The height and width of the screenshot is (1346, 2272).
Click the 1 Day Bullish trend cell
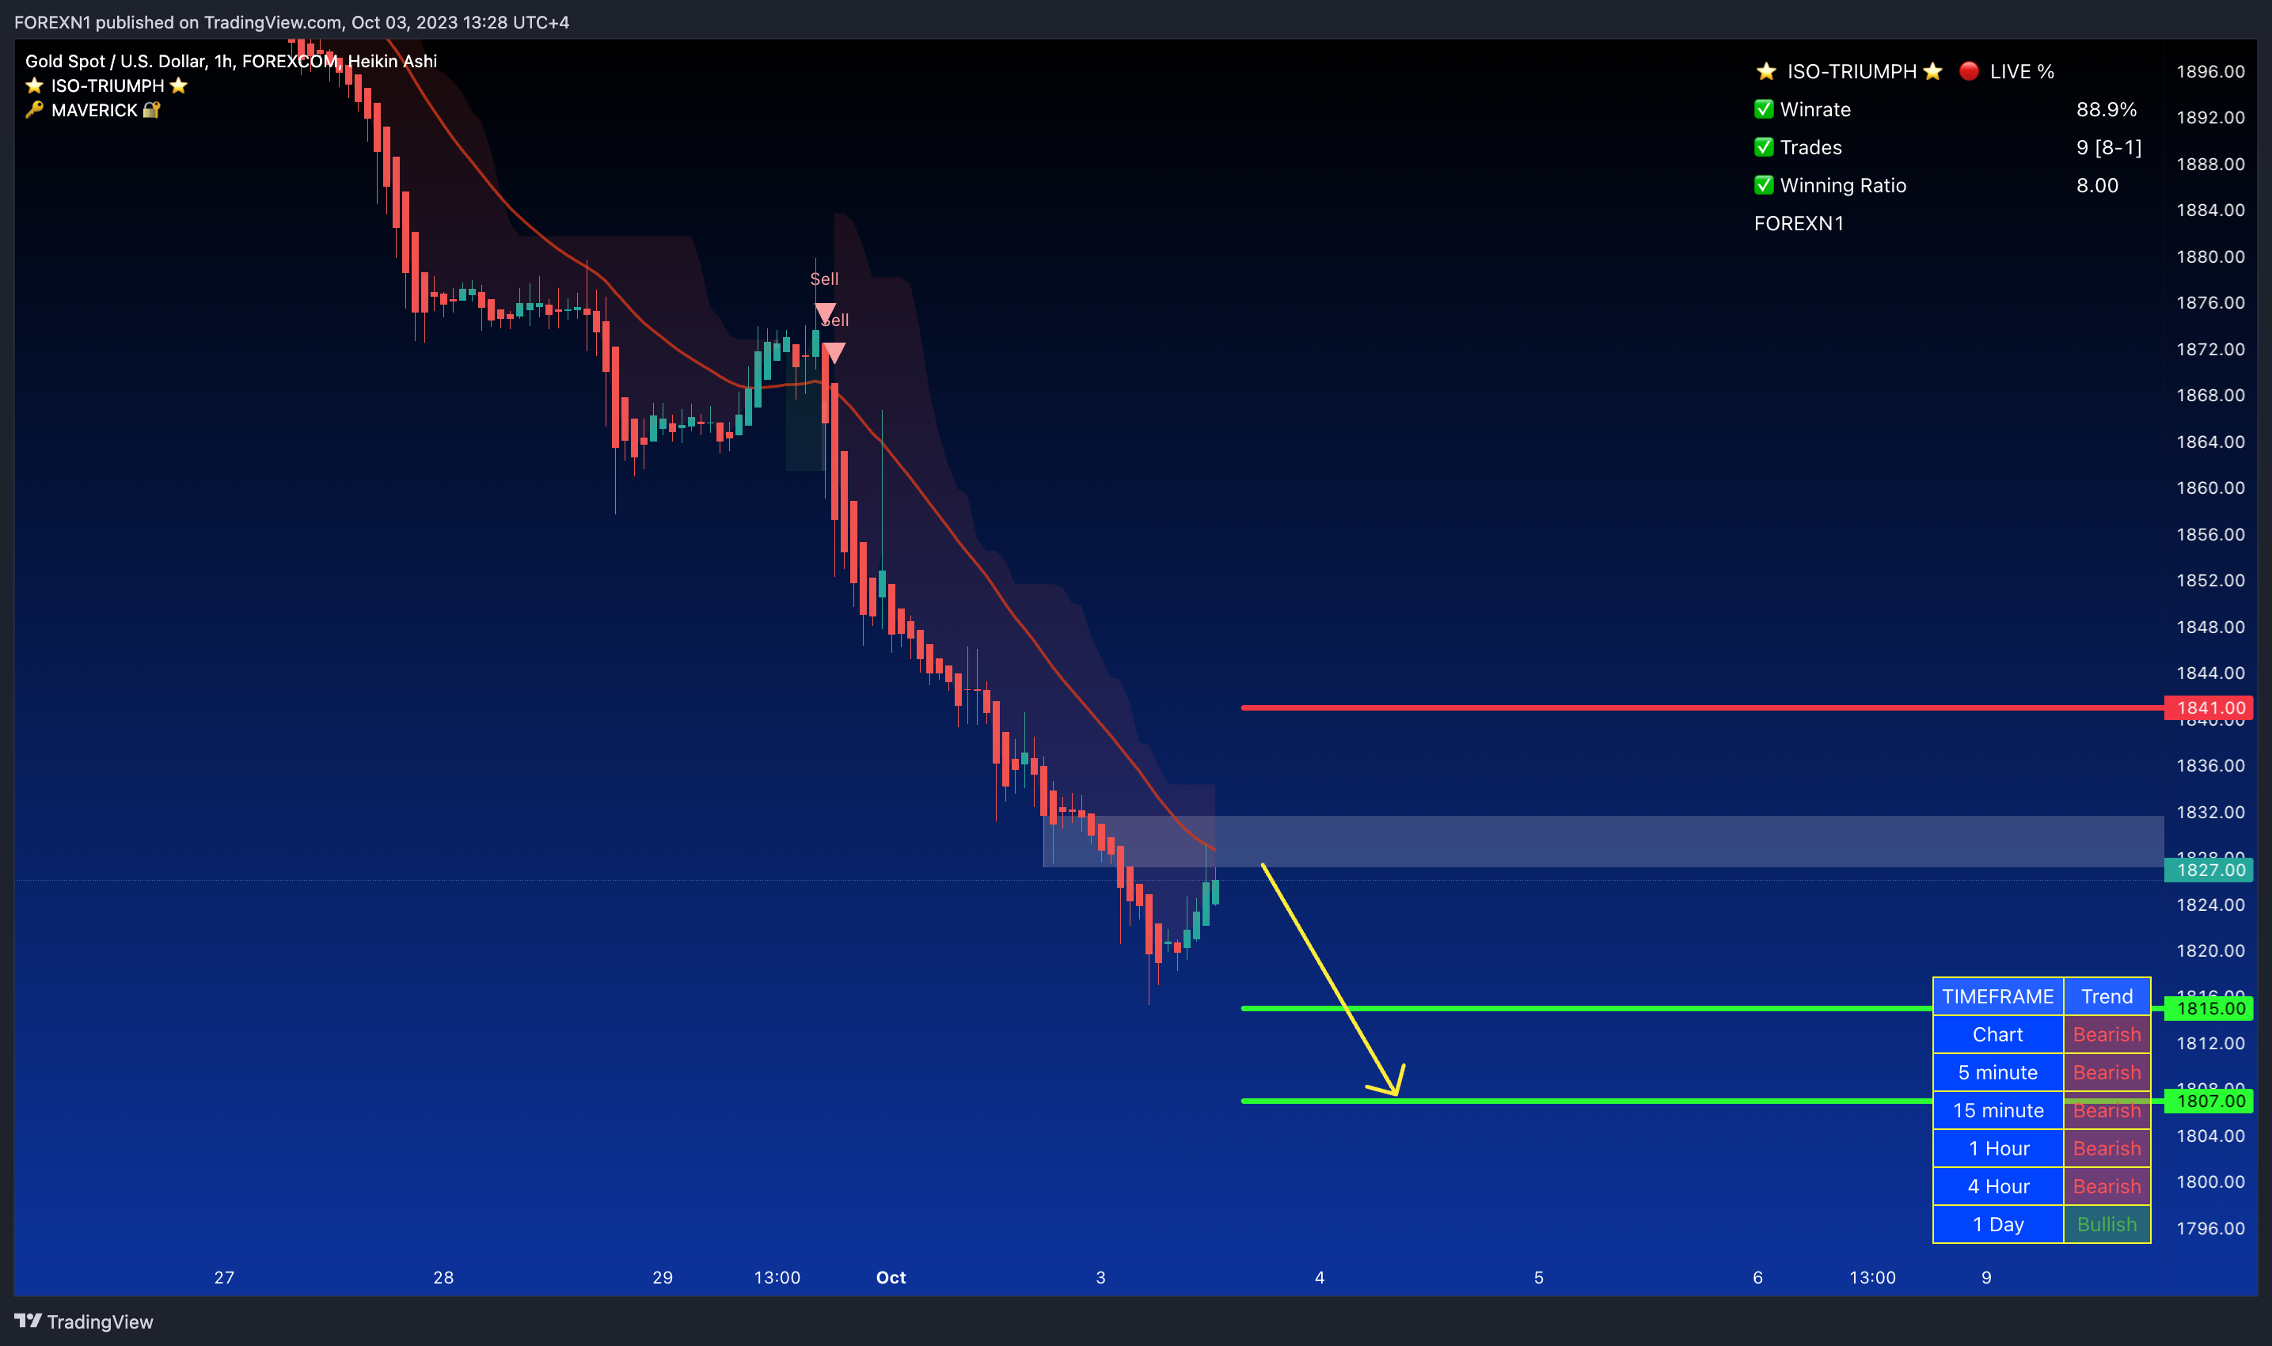(x=2107, y=1224)
